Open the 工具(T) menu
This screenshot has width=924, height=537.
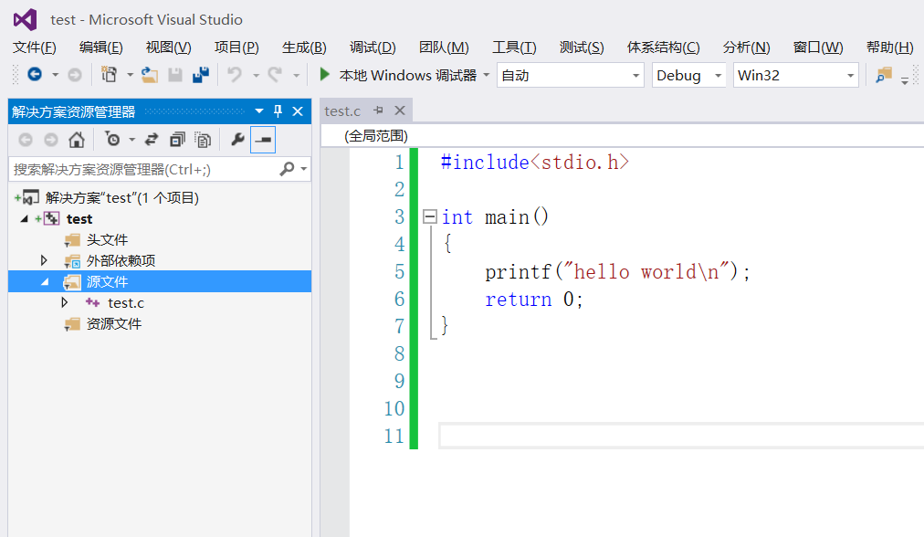pyautogui.click(x=514, y=47)
